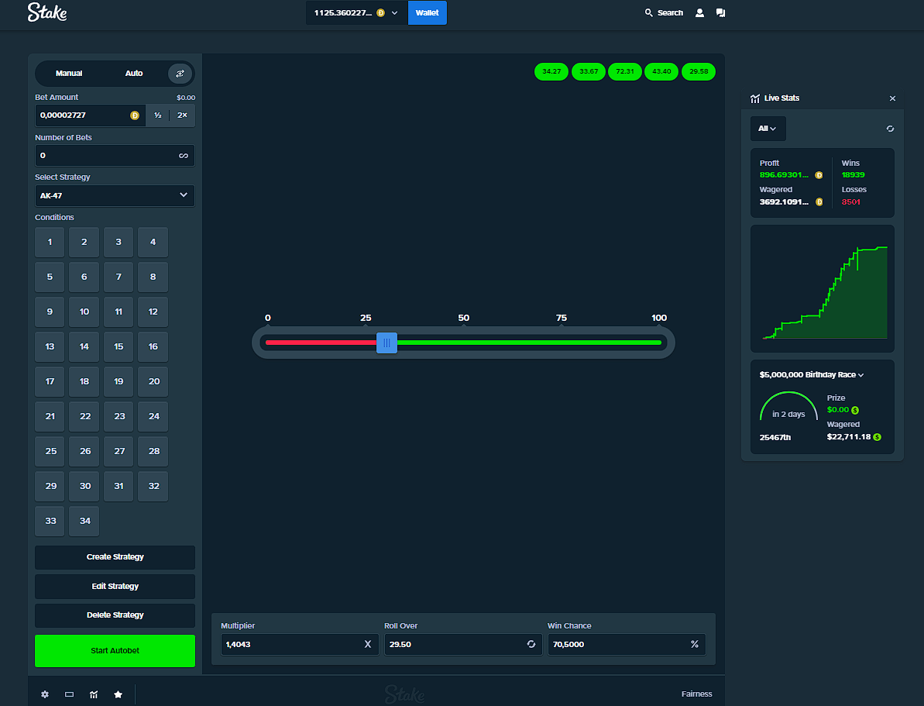Open the user profile icon
Image resolution: width=924 pixels, height=706 pixels.
tap(699, 12)
